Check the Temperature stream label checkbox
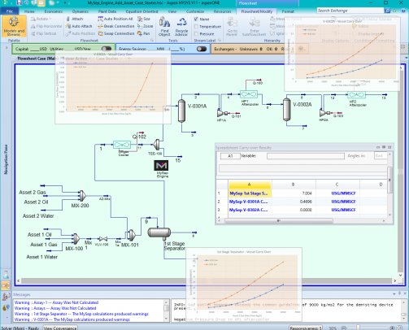The image size is (409, 330). click(196, 27)
